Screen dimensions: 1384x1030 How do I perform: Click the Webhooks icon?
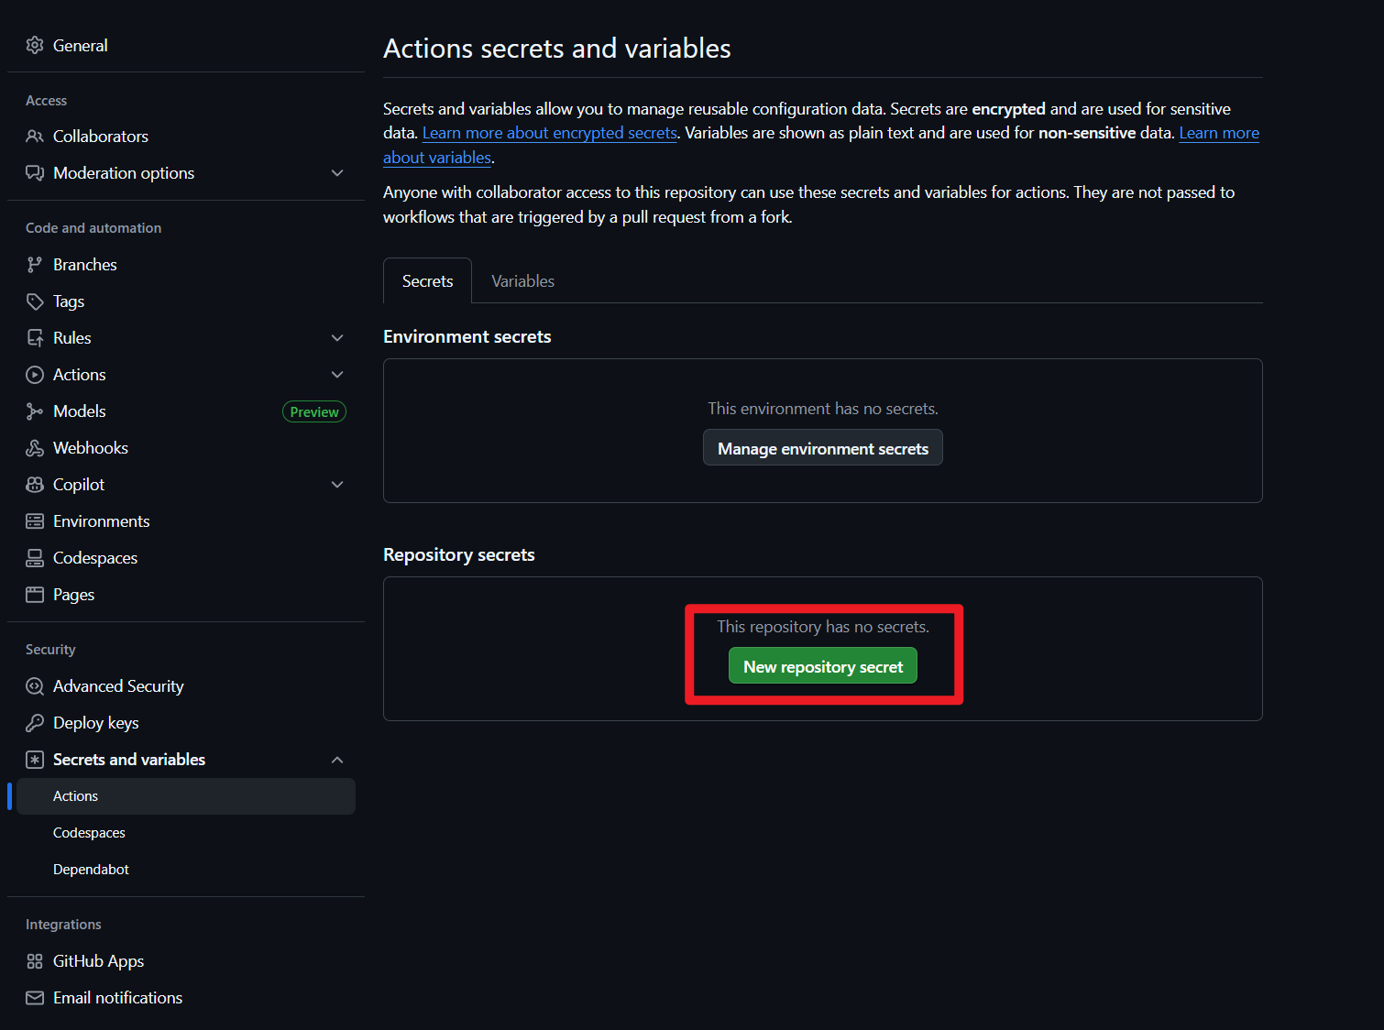pos(35,448)
